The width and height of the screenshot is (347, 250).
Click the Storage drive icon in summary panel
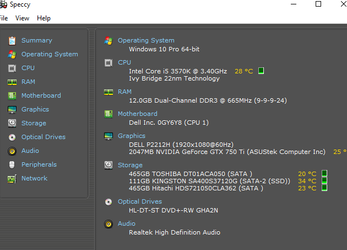pyautogui.click(x=109, y=165)
